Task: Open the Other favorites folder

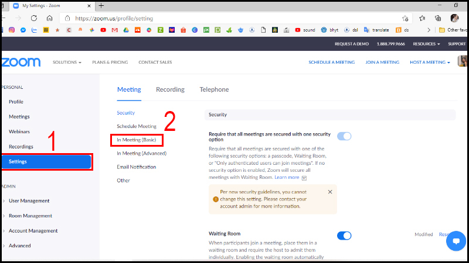Action: pyautogui.click(x=453, y=30)
